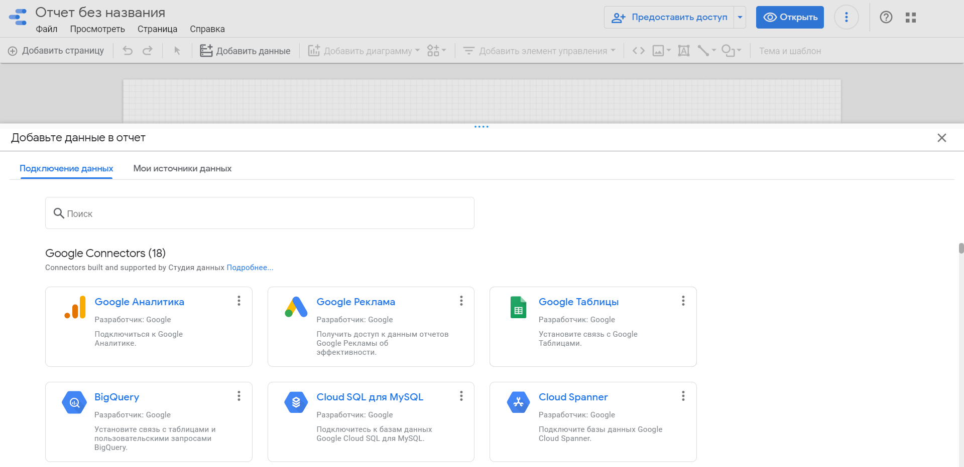964x467 pixels.
Task: Switch to Мои источники данных tab
Action: pos(182,168)
